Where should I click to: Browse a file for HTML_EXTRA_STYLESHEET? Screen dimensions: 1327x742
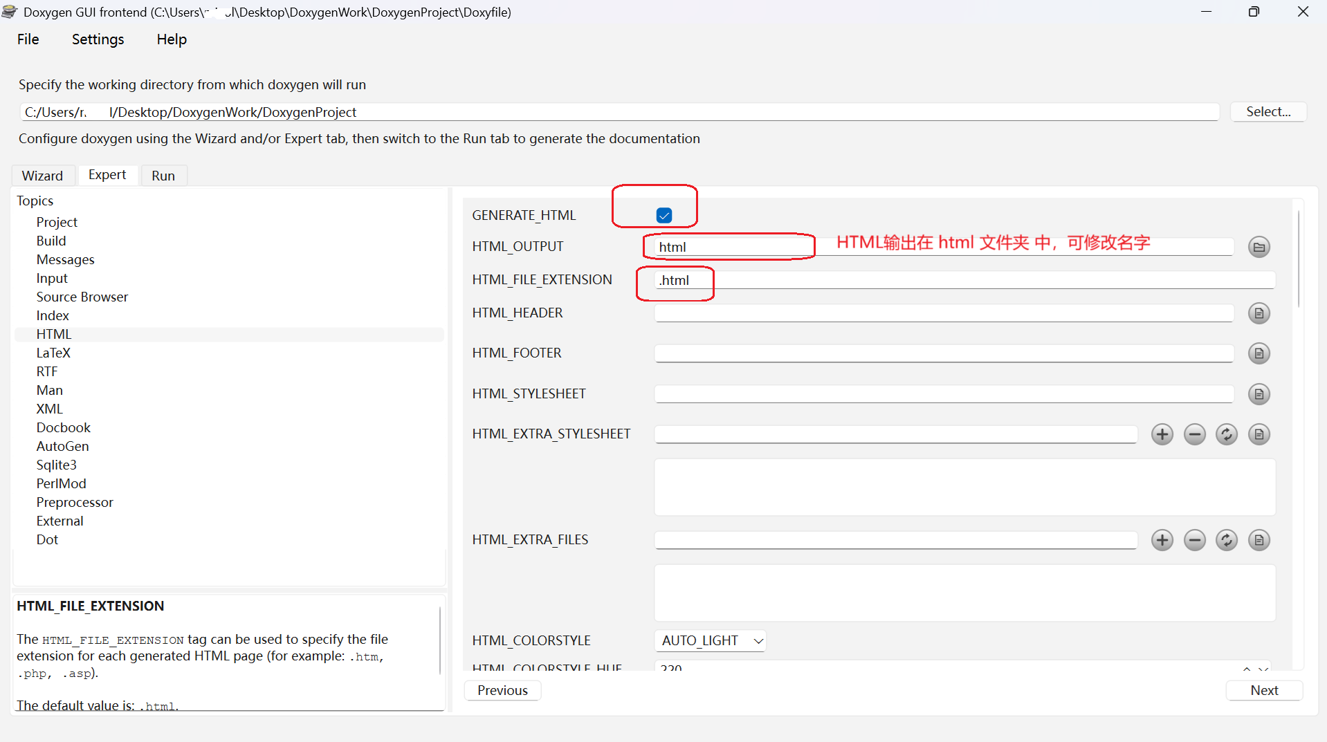(1259, 434)
